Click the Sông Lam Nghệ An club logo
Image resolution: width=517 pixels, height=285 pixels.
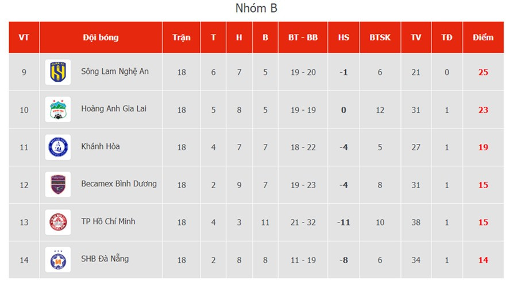point(58,72)
